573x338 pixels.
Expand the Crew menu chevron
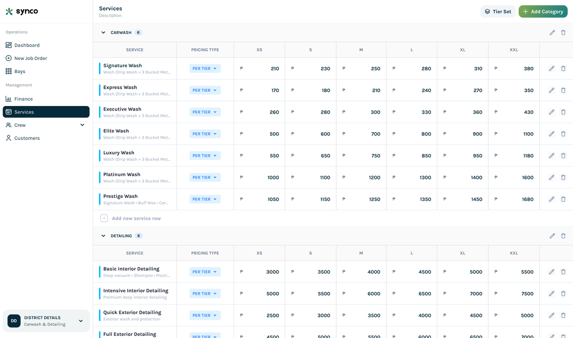point(82,125)
